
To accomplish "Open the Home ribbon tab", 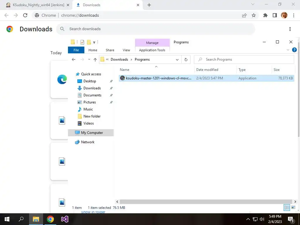I will pyautogui.click(x=93, y=50).
